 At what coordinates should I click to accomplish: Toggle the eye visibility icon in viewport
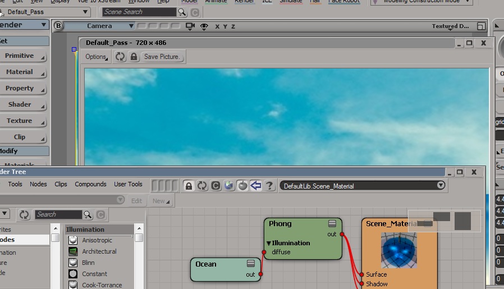204,26
